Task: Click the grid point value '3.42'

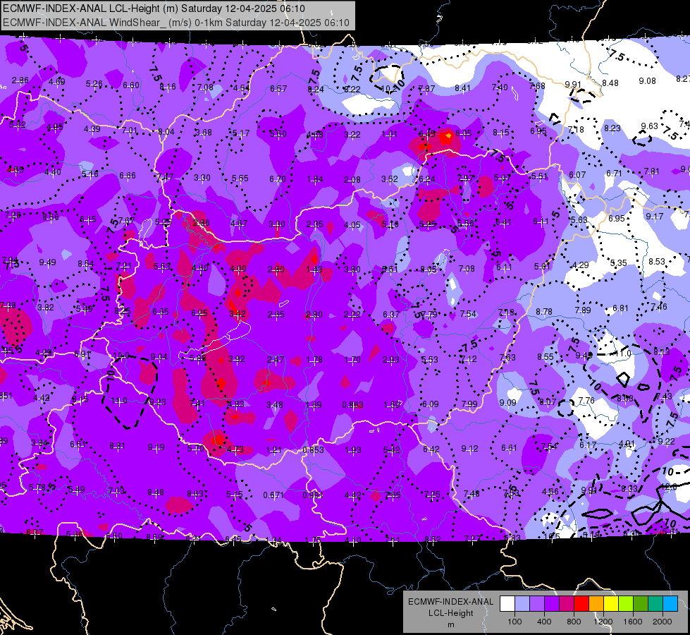Action: 238,314
